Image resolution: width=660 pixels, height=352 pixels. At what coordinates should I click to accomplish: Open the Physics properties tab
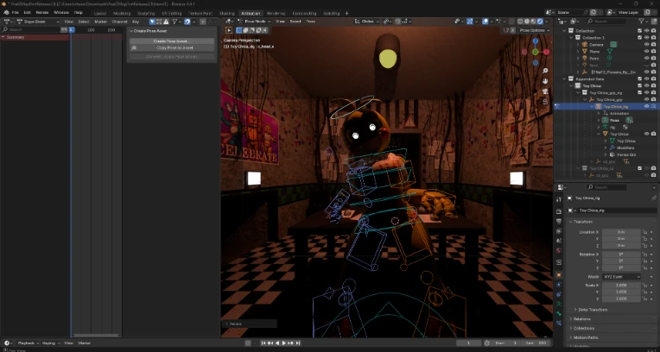pos(559,285)
